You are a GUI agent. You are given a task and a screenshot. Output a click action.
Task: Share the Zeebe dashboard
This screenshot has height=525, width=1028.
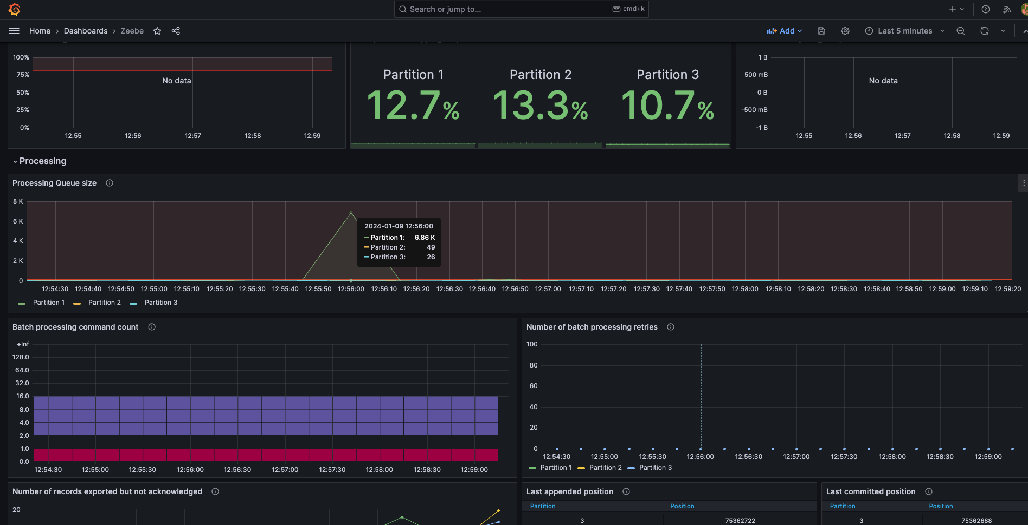point(176,31)
